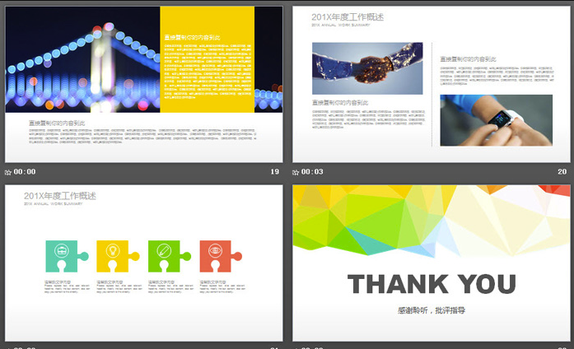
Task: Click the 201X年度工作概述 title in the puzzle slide
Action: (x=59, y=196)
